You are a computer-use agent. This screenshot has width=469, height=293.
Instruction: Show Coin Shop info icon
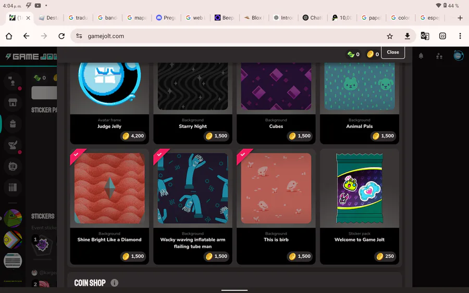coord(114,283)
